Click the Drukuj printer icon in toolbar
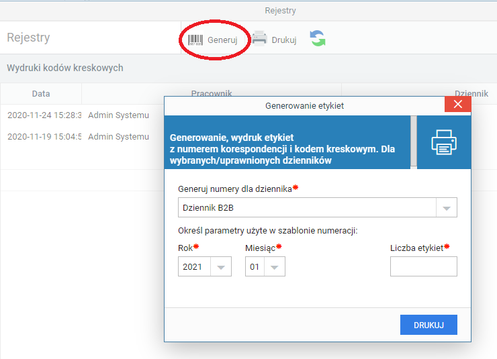 click(259, 39)
